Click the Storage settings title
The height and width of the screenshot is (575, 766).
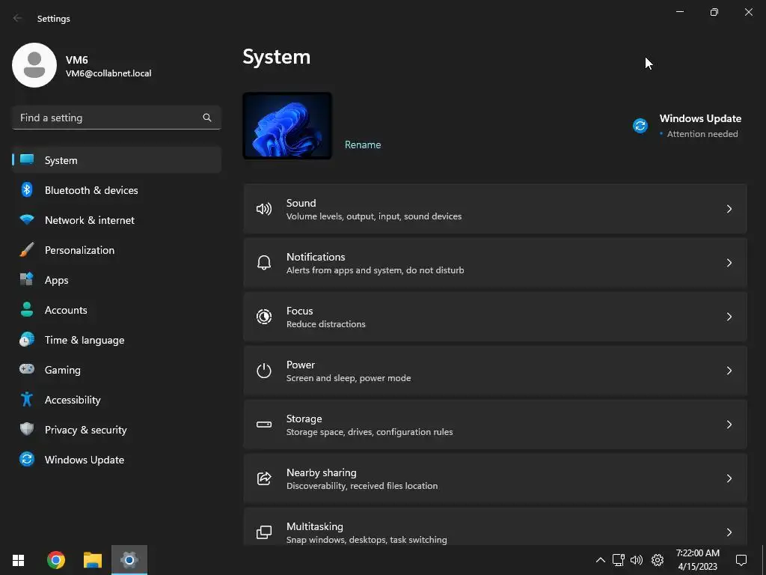click(x=304, y=419)
